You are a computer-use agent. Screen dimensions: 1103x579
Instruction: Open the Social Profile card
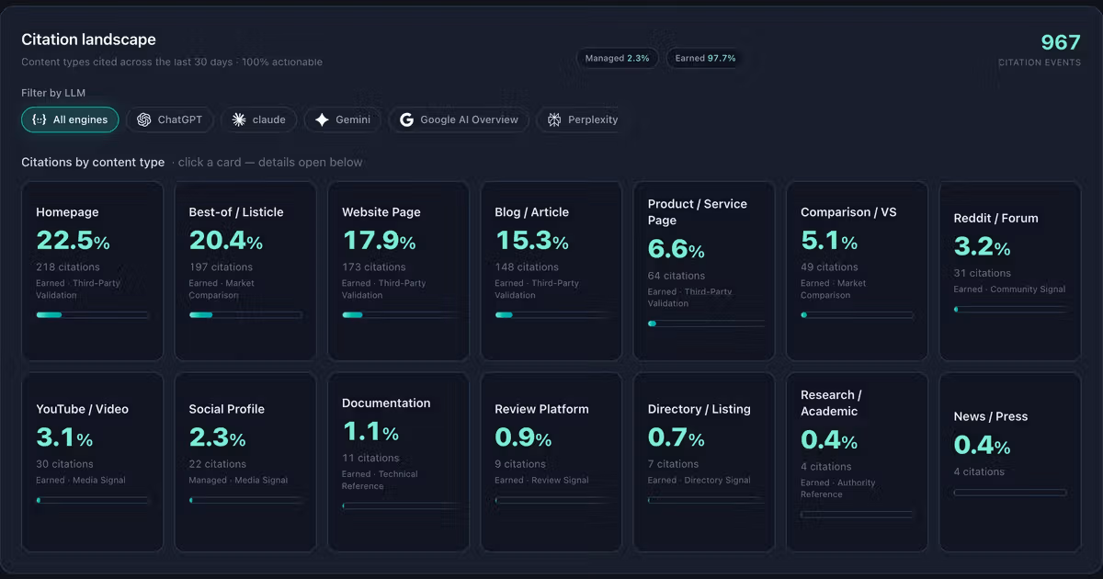(245, 462)
